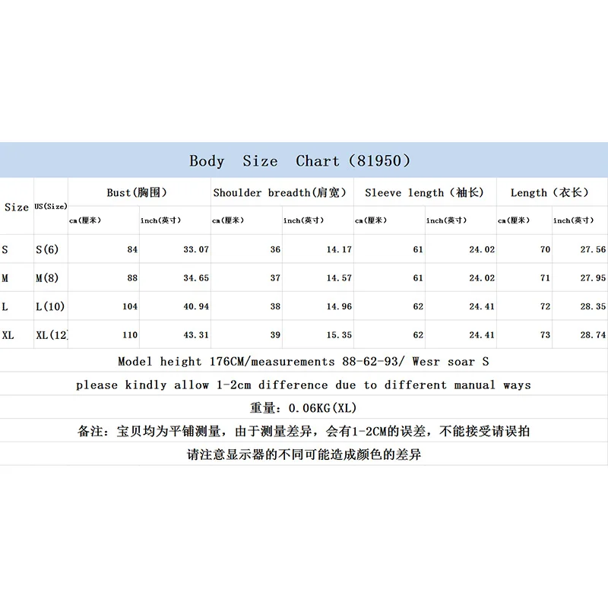Click length inch value 28.74
Image resolution: width=608 pixels, height=608 pixels.
pos(593,335)
